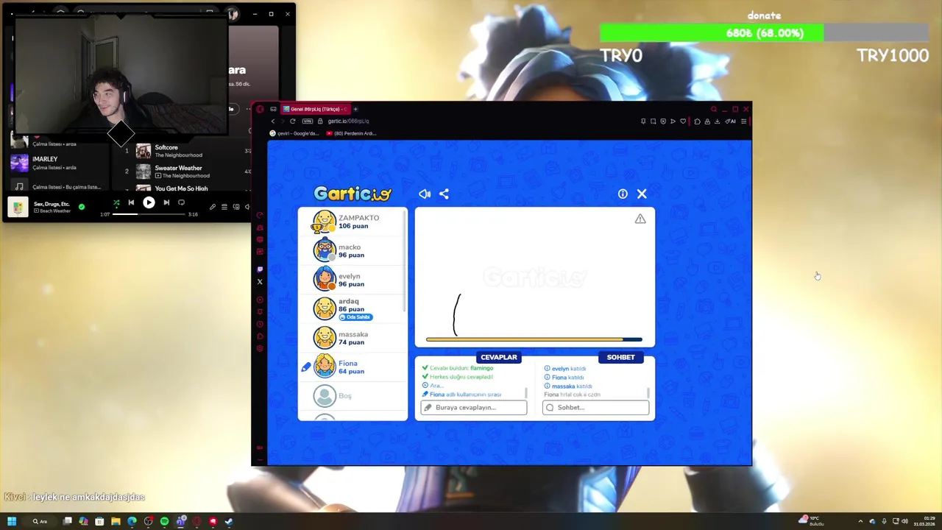
Task: Switch to the SOHBET tab
Action: point(620,357)
